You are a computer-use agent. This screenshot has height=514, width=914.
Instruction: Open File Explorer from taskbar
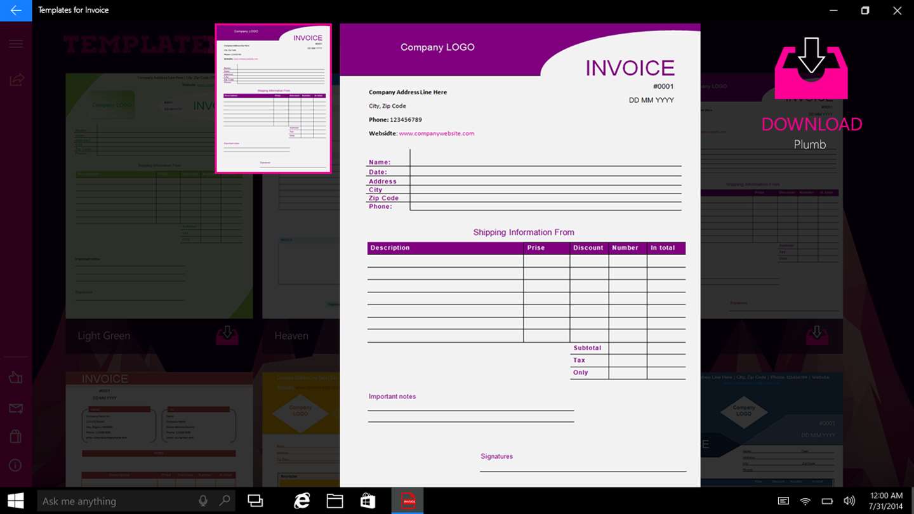(335, 501)
